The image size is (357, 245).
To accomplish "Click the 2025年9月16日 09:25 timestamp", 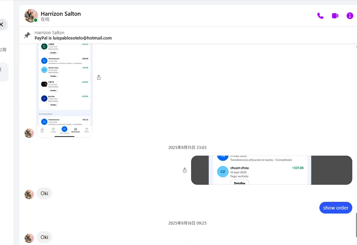I will 187,223.
